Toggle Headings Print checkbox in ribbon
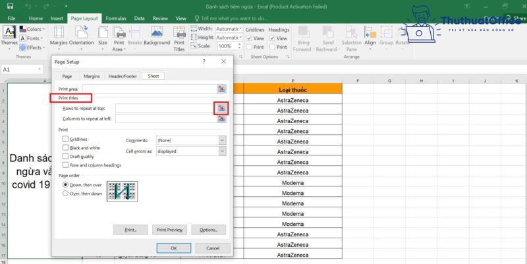The width and height of the screenshot is (527, 264). click(x=272, y=47)
